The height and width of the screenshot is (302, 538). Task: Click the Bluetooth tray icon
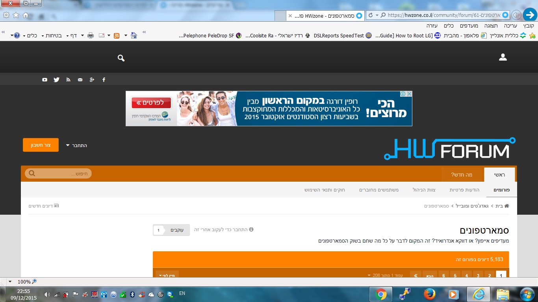(x=133, y=294)
